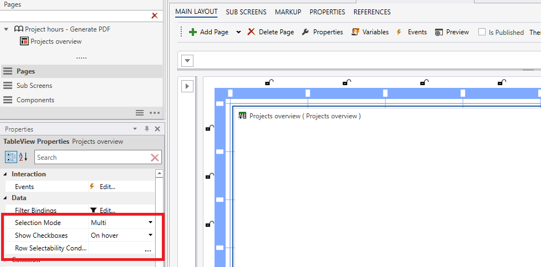Expand the Add Page dropdown arrow
Image resolution: width=541 pixels, height=267 pixels.
click(238, 32)
